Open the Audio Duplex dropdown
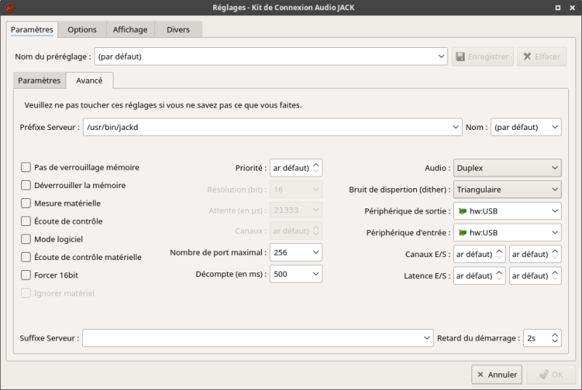Image resolution: width=582 pixels, height=390 pixels. (x=507, y=168)
